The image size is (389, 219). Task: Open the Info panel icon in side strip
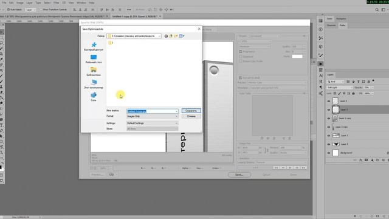pos(320,29)
